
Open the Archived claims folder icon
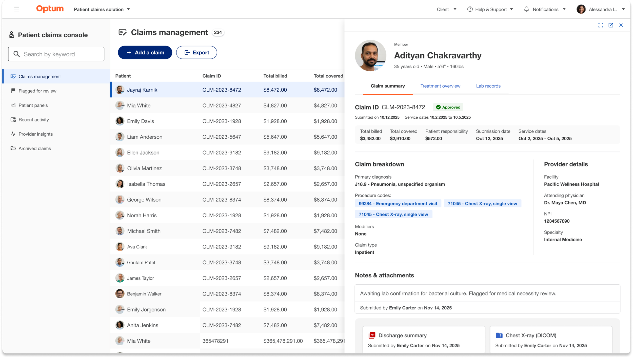click(x=13, y=148)
